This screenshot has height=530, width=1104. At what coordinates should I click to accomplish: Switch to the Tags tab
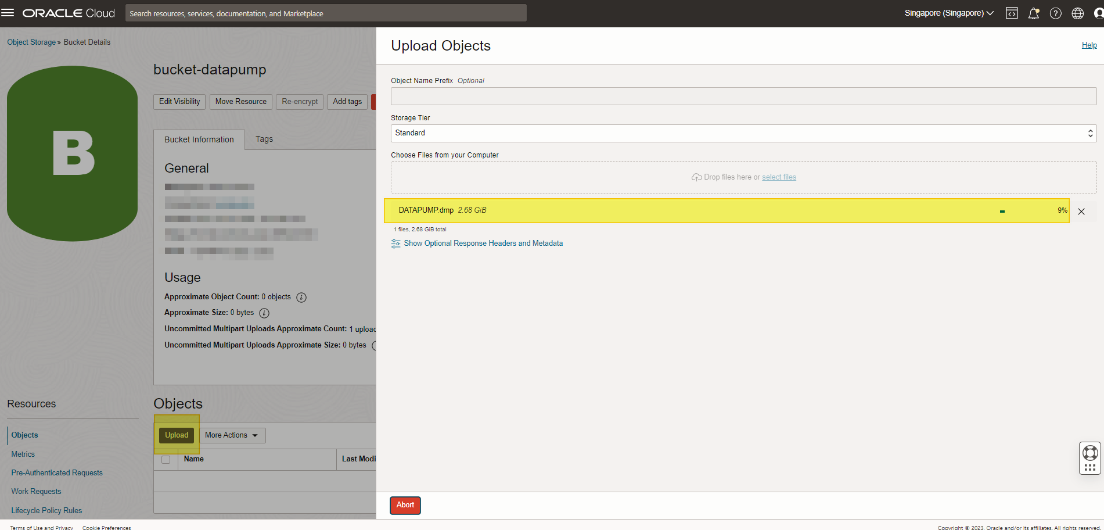[x=264, y=139]
